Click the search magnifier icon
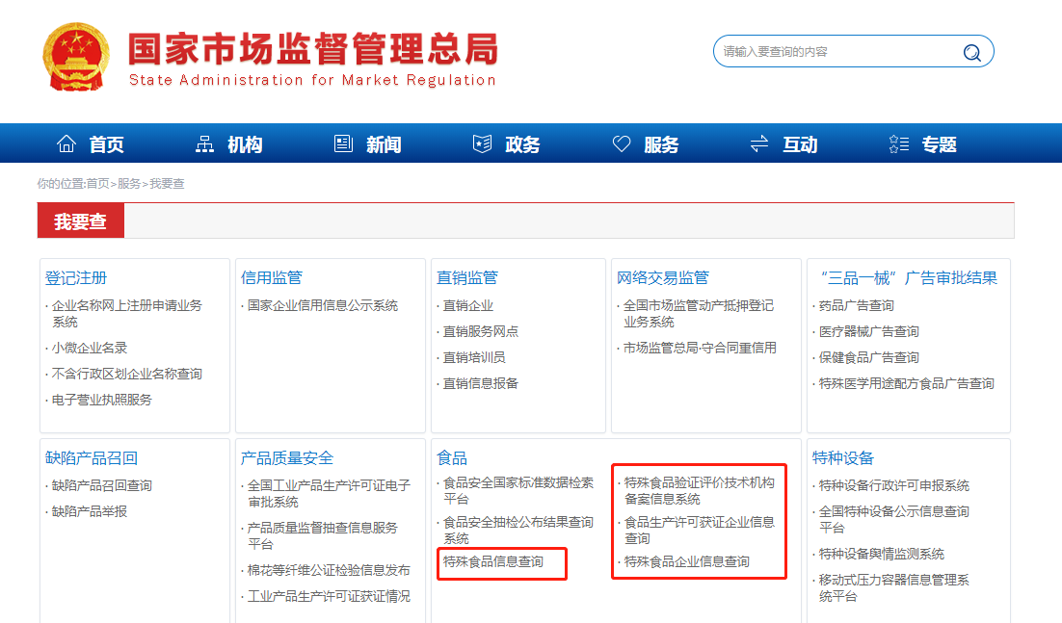 pos(971,52)
